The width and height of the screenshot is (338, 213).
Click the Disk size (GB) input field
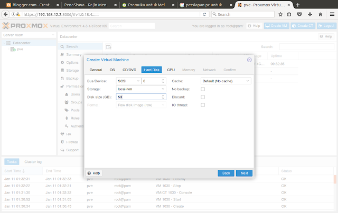click(x=139, y=97)
